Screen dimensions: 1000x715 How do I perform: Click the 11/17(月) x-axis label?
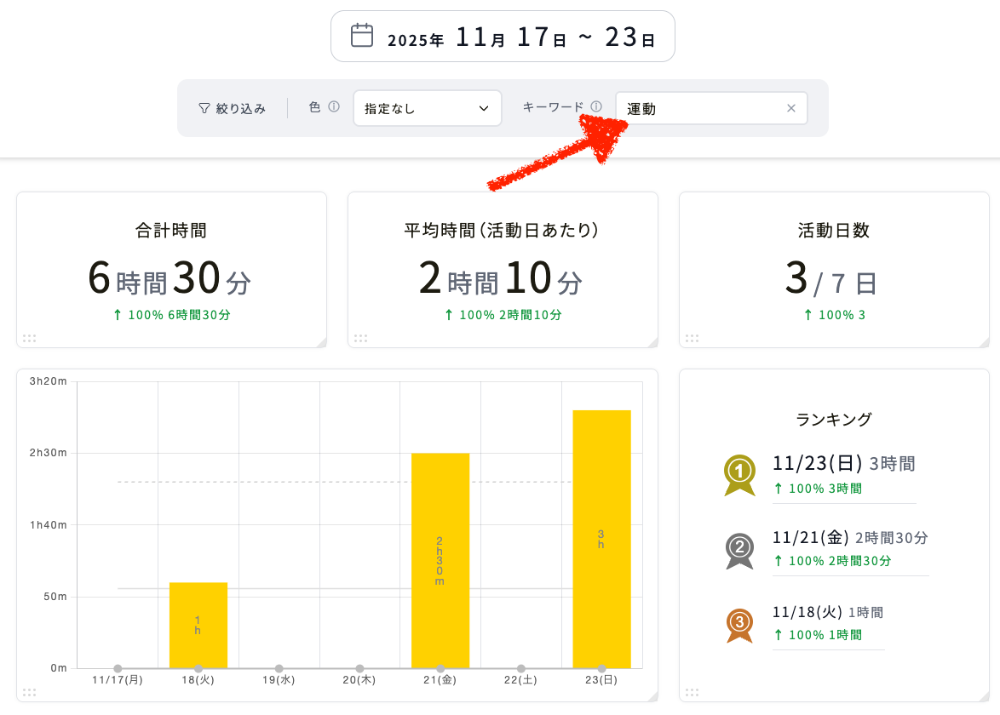118,680
